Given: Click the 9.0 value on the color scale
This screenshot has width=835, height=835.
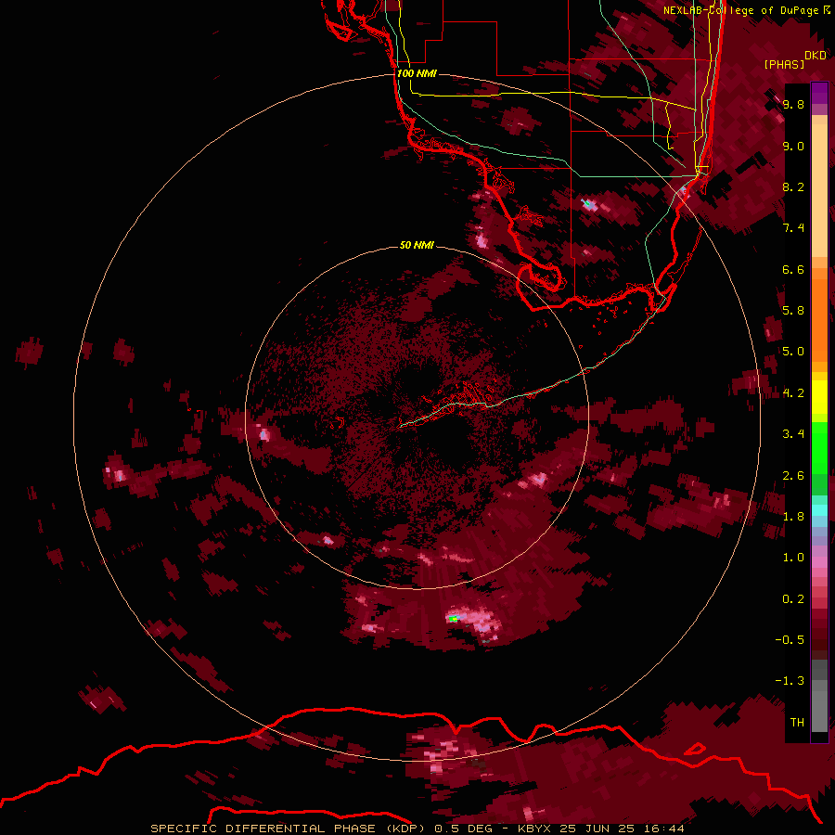Looking at the screenshot, I should point(793,146).
